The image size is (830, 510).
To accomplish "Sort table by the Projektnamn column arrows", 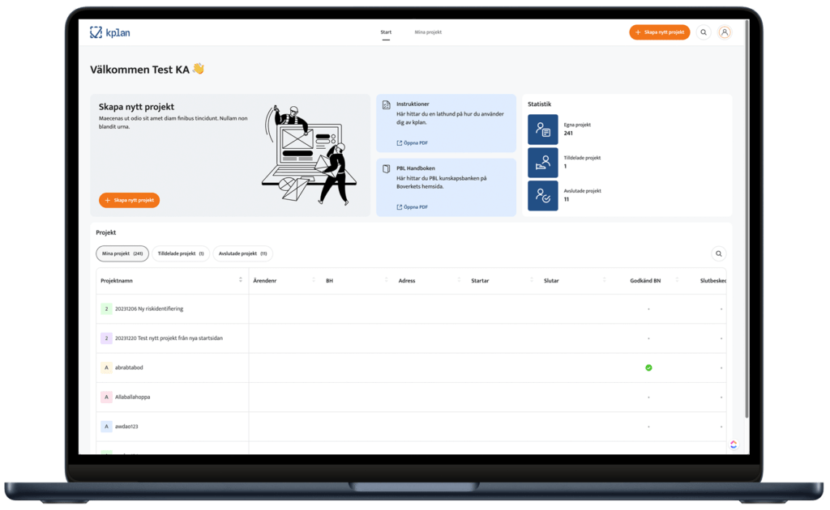I will 240,280.
